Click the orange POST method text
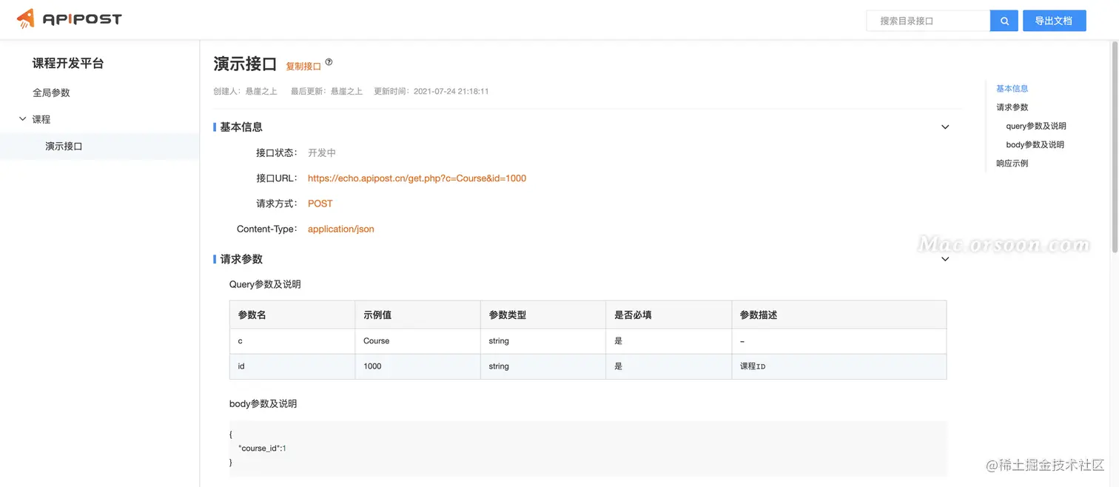Viewport: 1119px width, 487px height. click(x=320, y=203)
